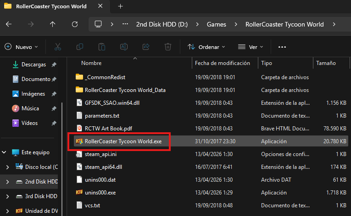Click the 78.590 KB size cell
The image size is (351, 216).
335,129
